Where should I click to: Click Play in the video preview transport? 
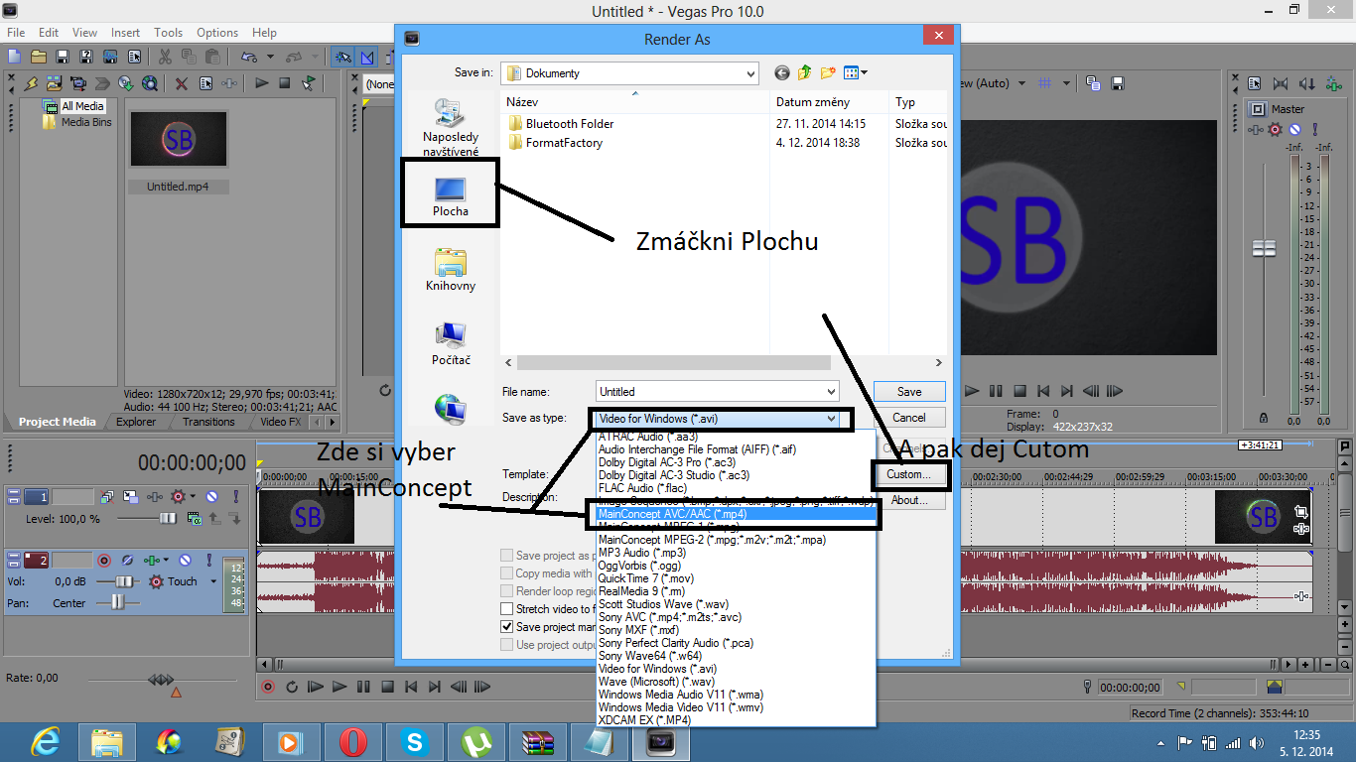(972, 392)
